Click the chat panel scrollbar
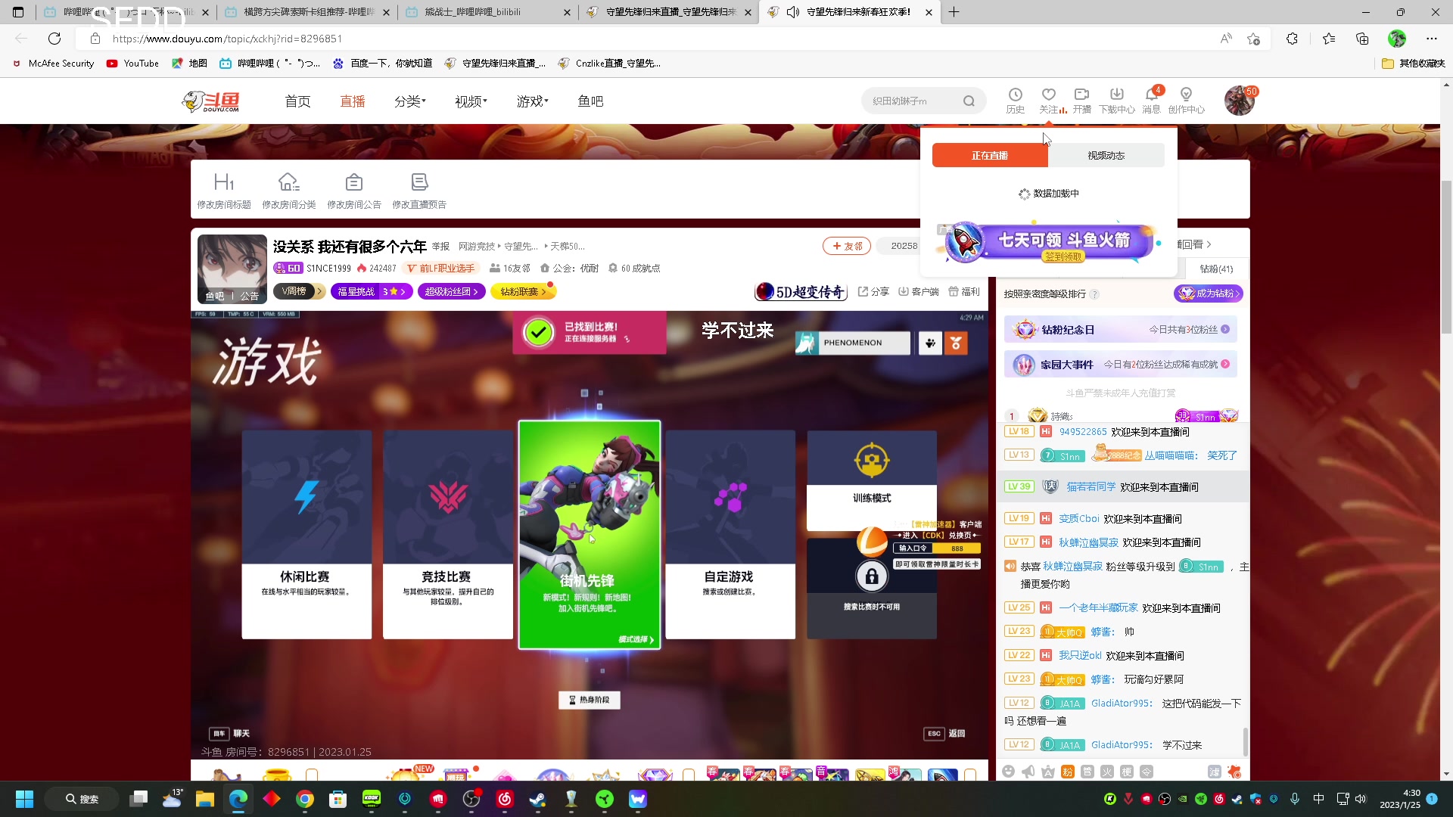 pyautogui.click(x=1246, y=741)
